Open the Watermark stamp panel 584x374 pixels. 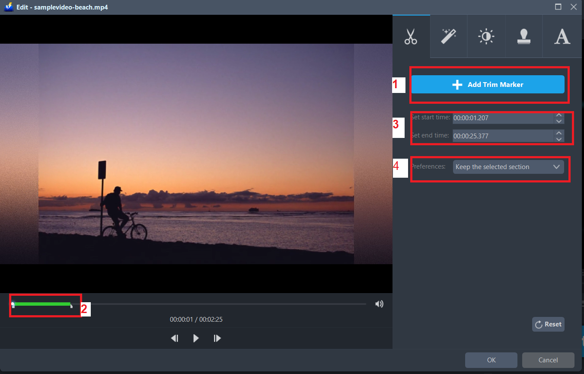coord(524,36)
